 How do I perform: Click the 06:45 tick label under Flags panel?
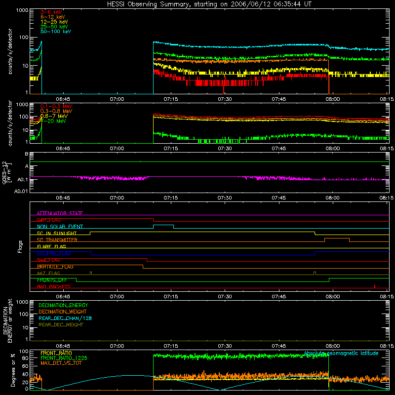(63, 297)
